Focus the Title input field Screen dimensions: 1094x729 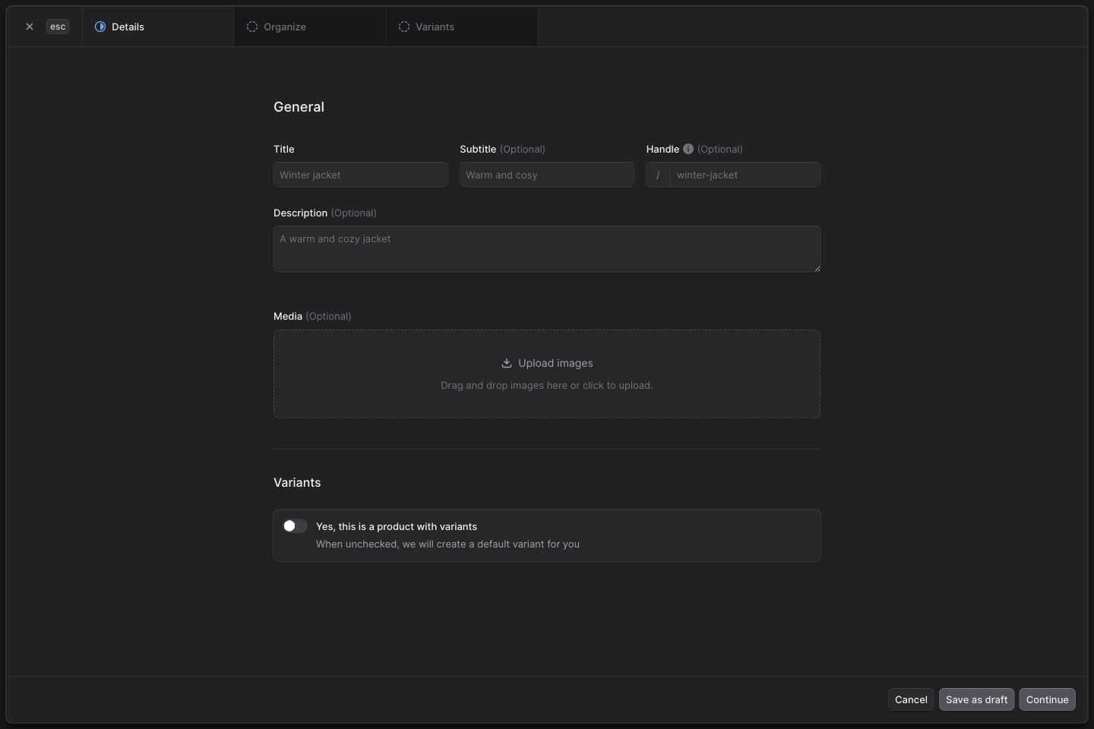tap(361, 175)
